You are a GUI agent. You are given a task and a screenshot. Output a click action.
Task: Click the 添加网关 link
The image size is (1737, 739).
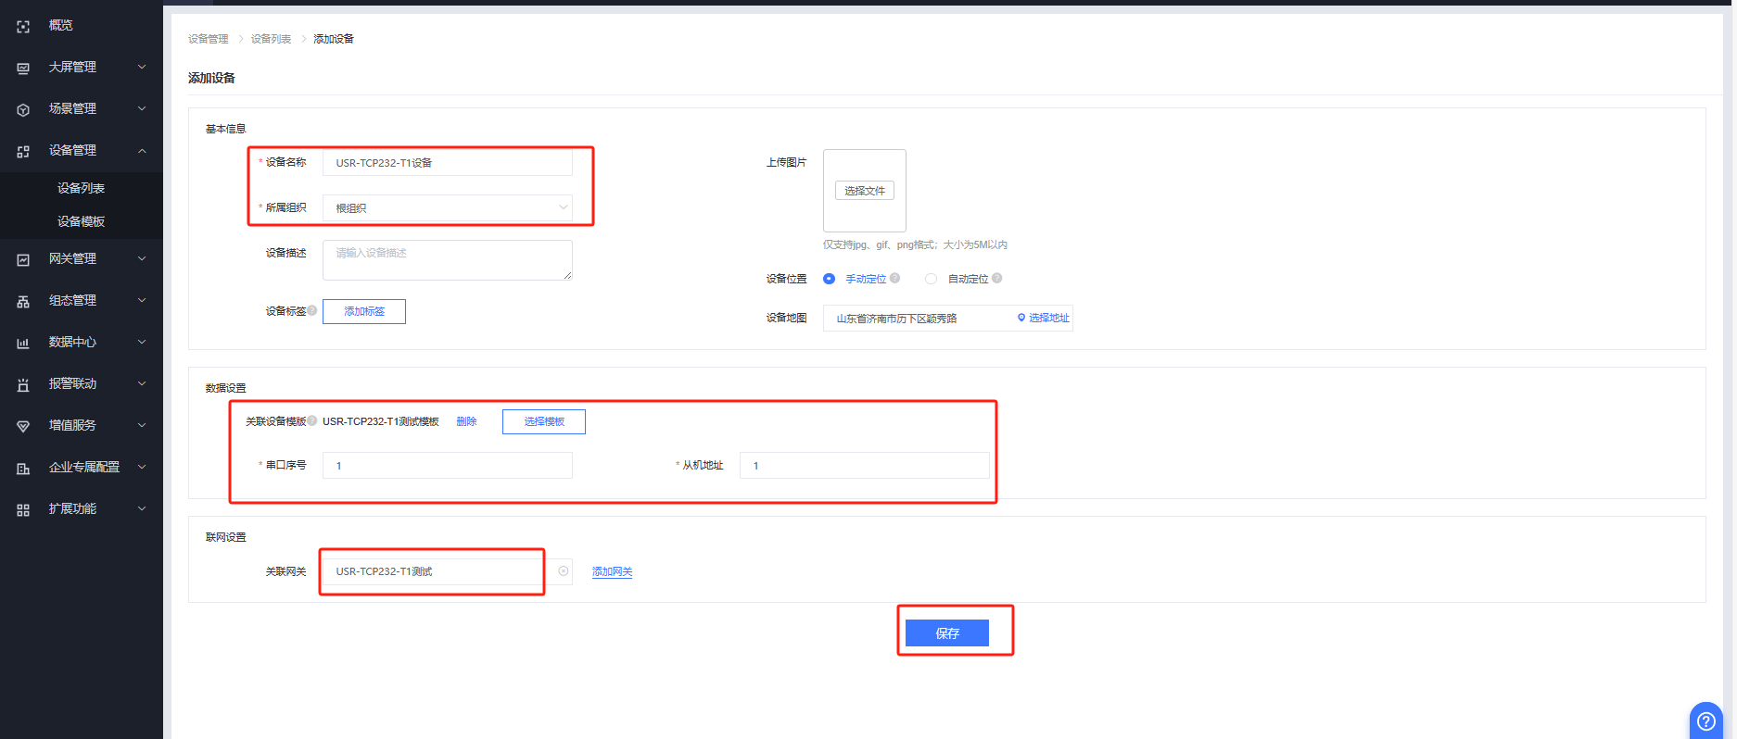click(x=612, y=571)
